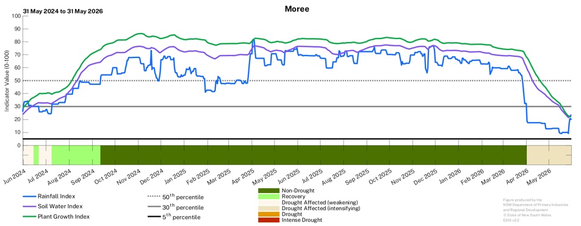Click the State of New South Wales copyright text
The height and width of the screenshot is (226, 581).
click(527, 215)
